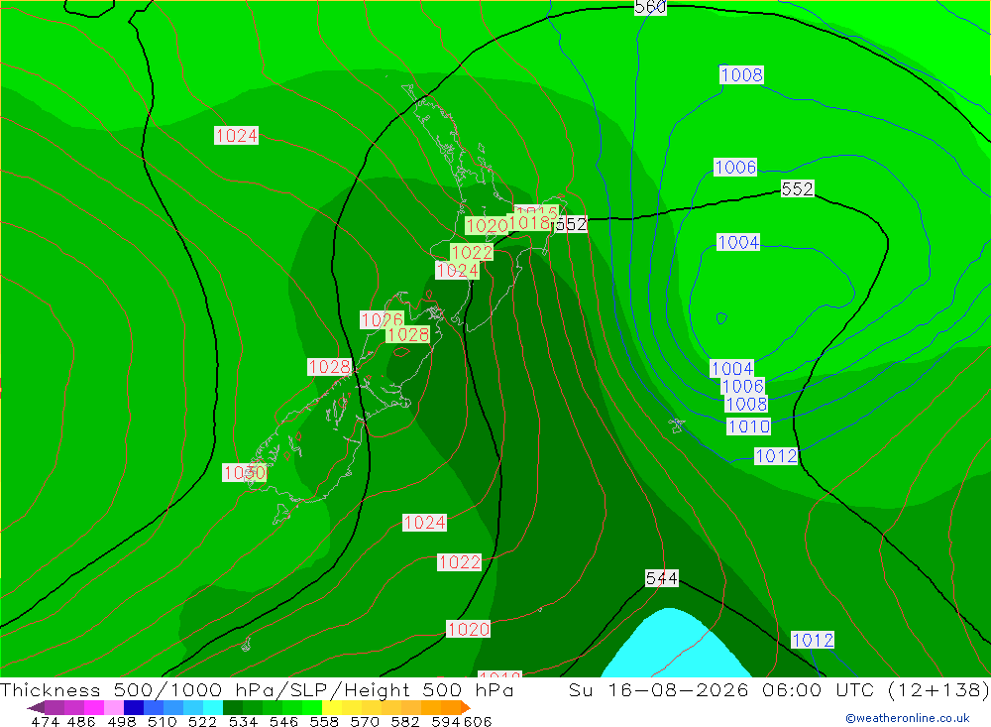Open the weatheronline.co.uk copyright link

[x=908, y=718]
